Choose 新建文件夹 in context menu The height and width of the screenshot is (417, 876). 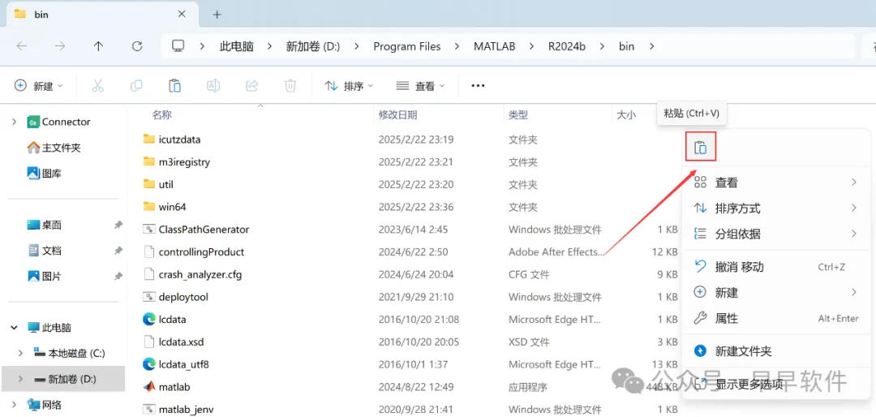click(x=776, y=351)
